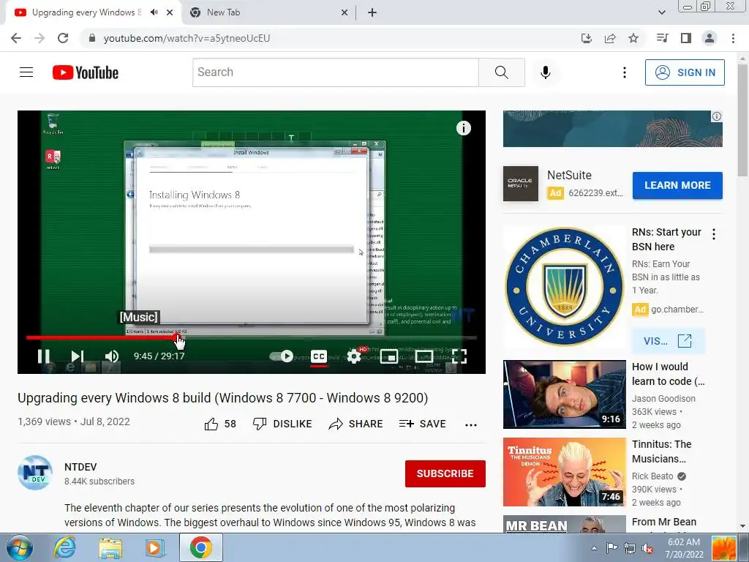
Task: Mute tab via speaker icon
Action: coord(154,12)
